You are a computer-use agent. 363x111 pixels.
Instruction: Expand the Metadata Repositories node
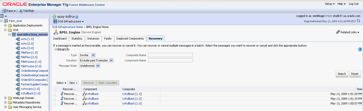(x=5, y=102)
